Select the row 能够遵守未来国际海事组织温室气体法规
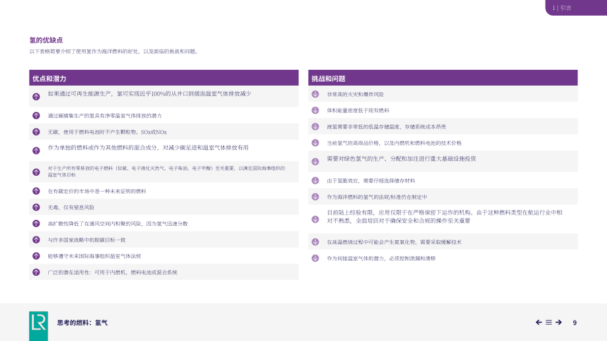The height and width of the screenshot is (341, 607). [x=164, y=255]
